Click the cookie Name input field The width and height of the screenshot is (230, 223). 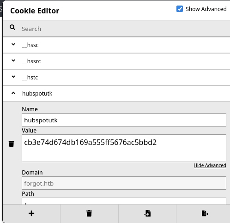pos(124,120)
